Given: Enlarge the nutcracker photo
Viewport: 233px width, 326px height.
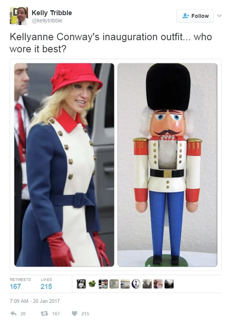Looking at the screenshot, I should (x=167, y=165).
